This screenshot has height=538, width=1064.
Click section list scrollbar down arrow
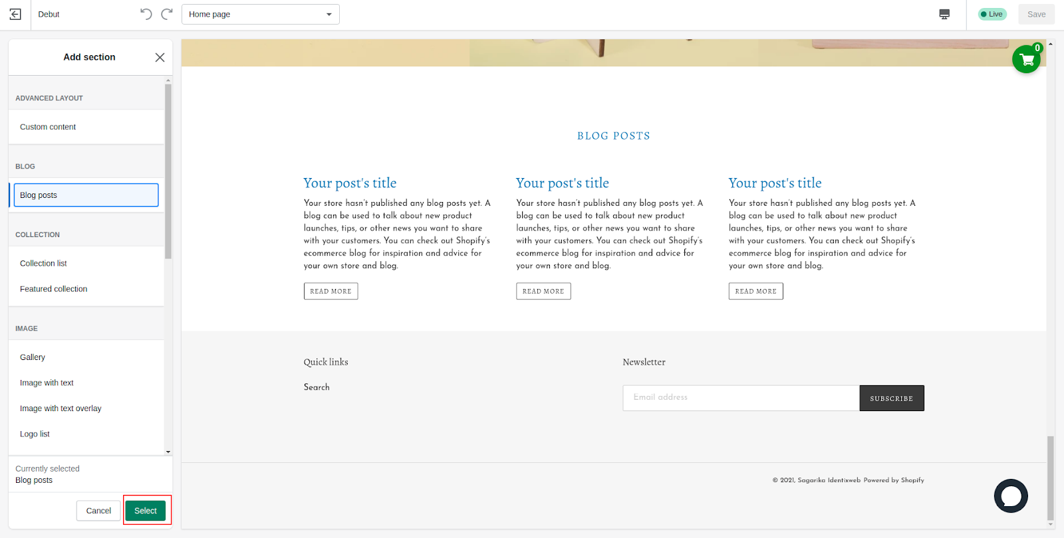coord(168,452)
